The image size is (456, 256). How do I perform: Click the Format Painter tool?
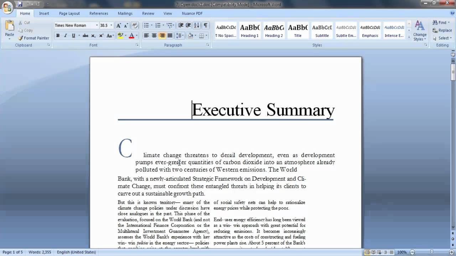(x=34, y=38)
